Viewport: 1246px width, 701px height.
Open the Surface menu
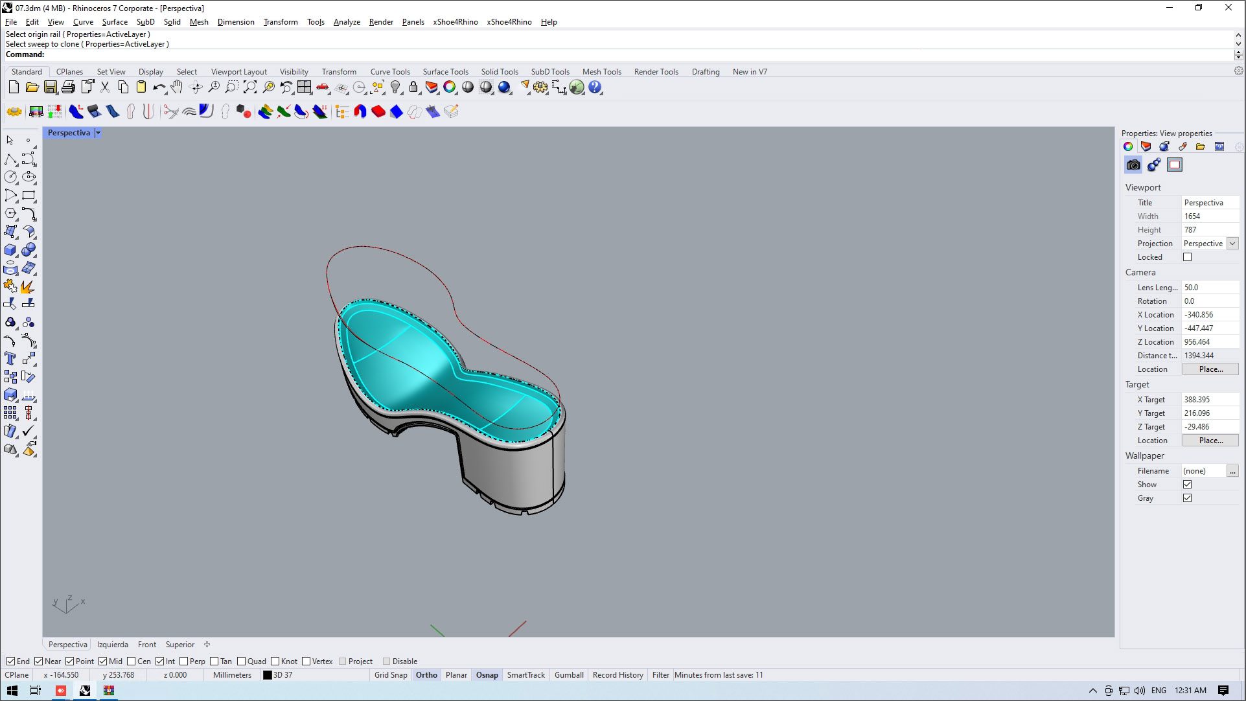[x=114, y=21]
